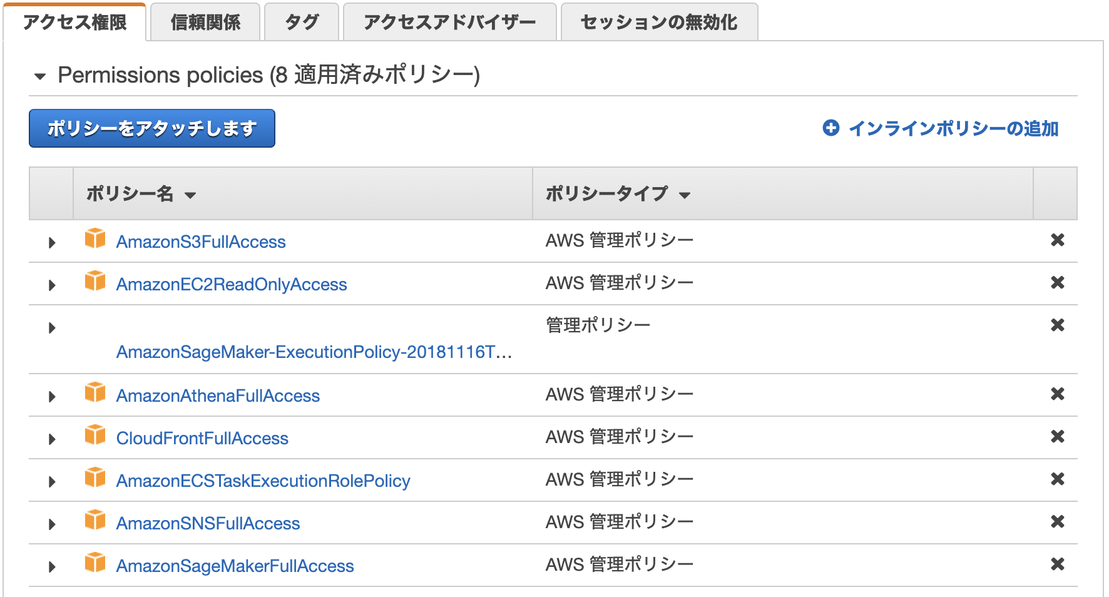Click the CloudFrontFullAccess policy box icon
Screen dimensions: 1109x597
(x=95, y=435)
